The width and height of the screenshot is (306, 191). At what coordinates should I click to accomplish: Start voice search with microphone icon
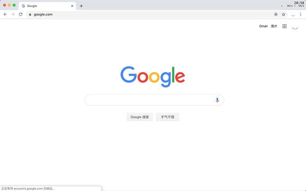(x=217, y=100)
